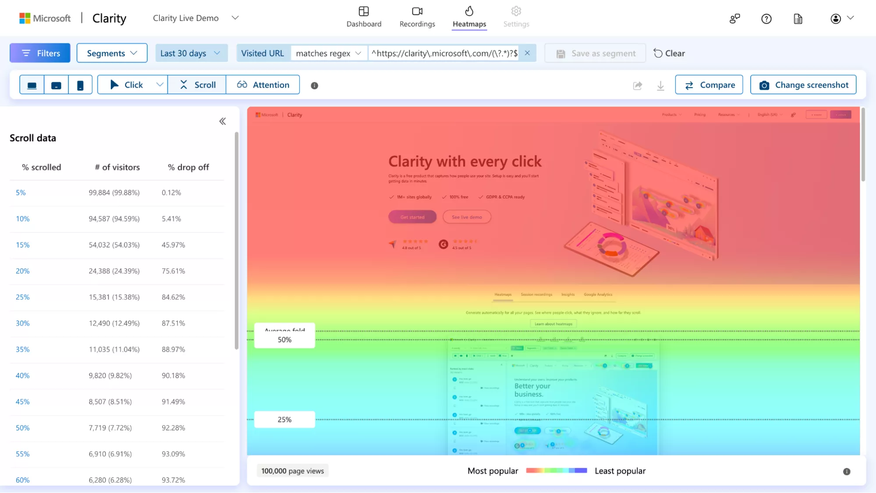This screenshot has width=876, height=493.
Task: Open the Dashboard tab
Action: [364, 18]
